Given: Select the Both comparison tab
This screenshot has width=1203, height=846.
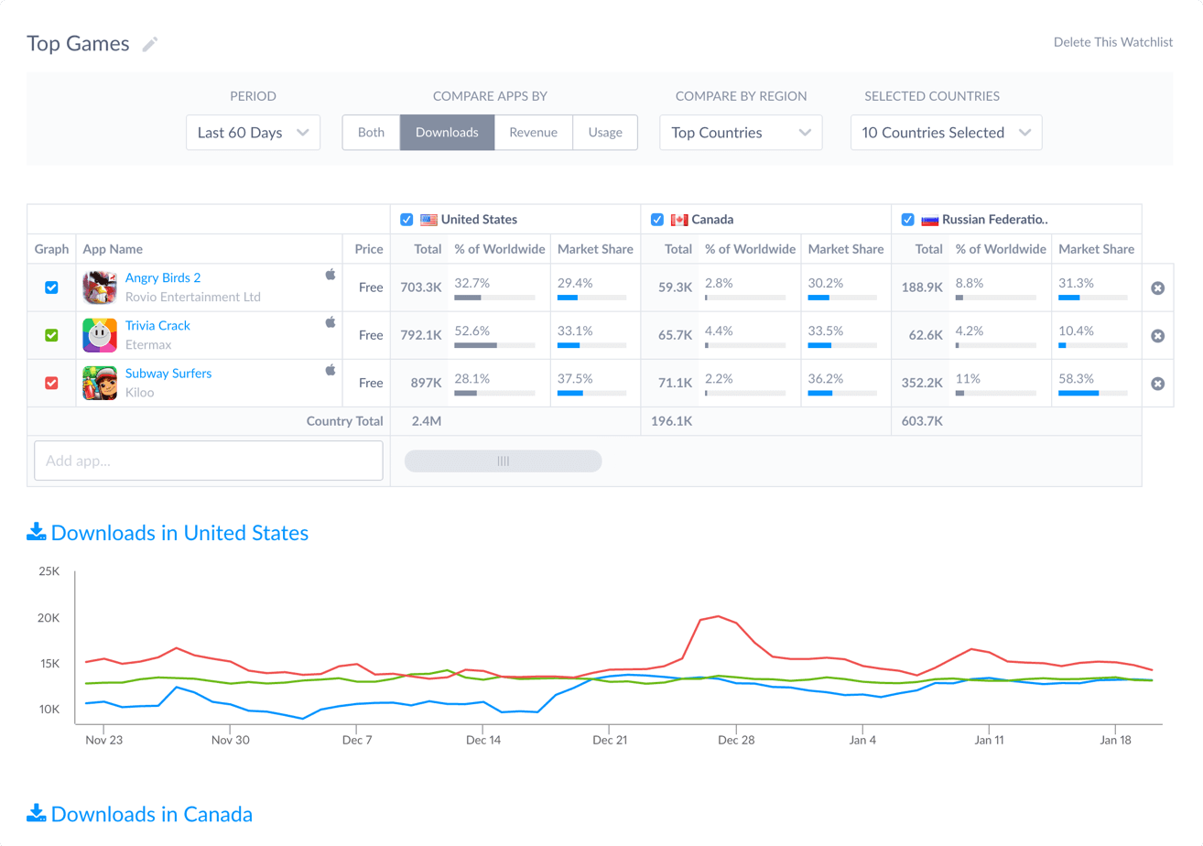Looking at the screenshot, I should click(371, 132).
